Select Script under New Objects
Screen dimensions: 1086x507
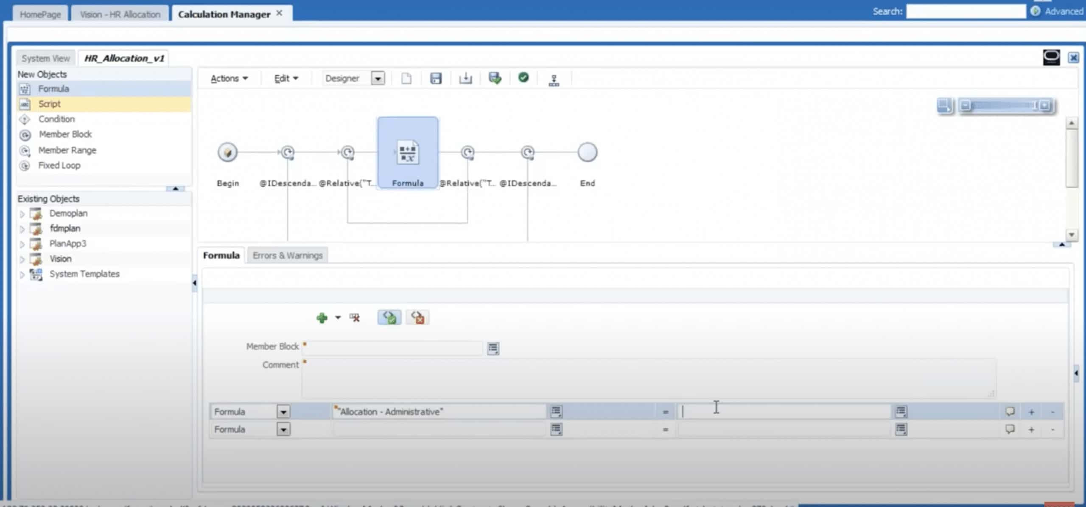pos(50,104)
